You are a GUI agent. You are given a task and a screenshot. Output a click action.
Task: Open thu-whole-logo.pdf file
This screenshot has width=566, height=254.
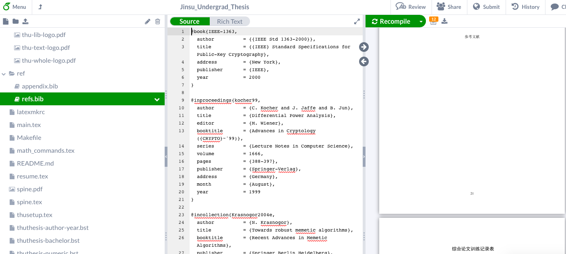click(49, 61)
